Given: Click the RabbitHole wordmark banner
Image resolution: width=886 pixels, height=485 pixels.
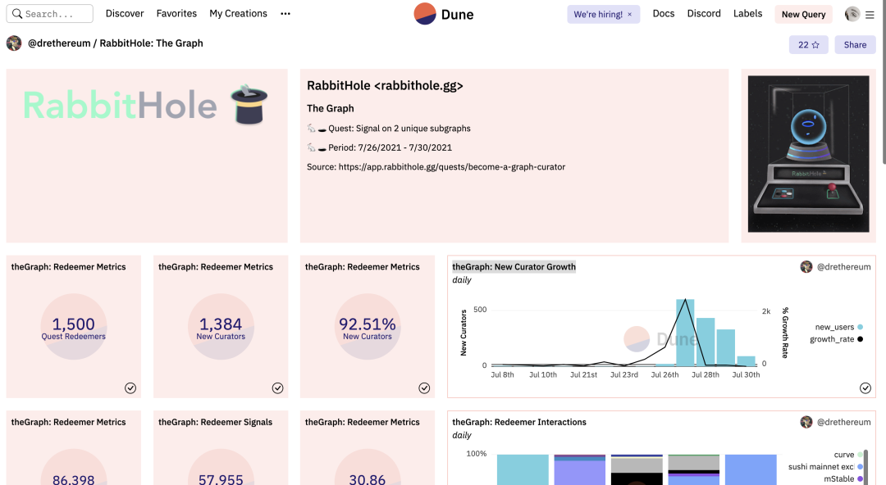Looking at the screenshot, I should click(x=120, y=106).
